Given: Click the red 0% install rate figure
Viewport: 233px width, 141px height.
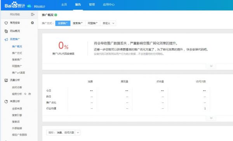Looking at the screenshot, I should click(63, 45).
